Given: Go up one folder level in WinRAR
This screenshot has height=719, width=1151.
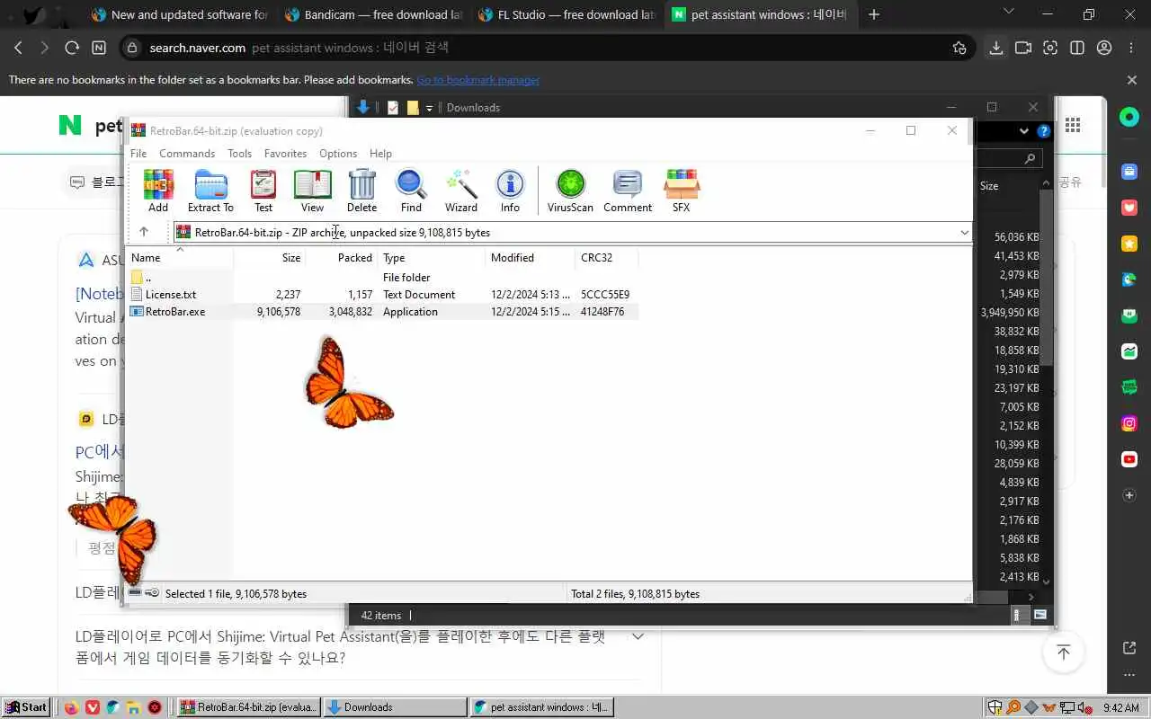Looking at the screenshot, I should tap(143, 232).
